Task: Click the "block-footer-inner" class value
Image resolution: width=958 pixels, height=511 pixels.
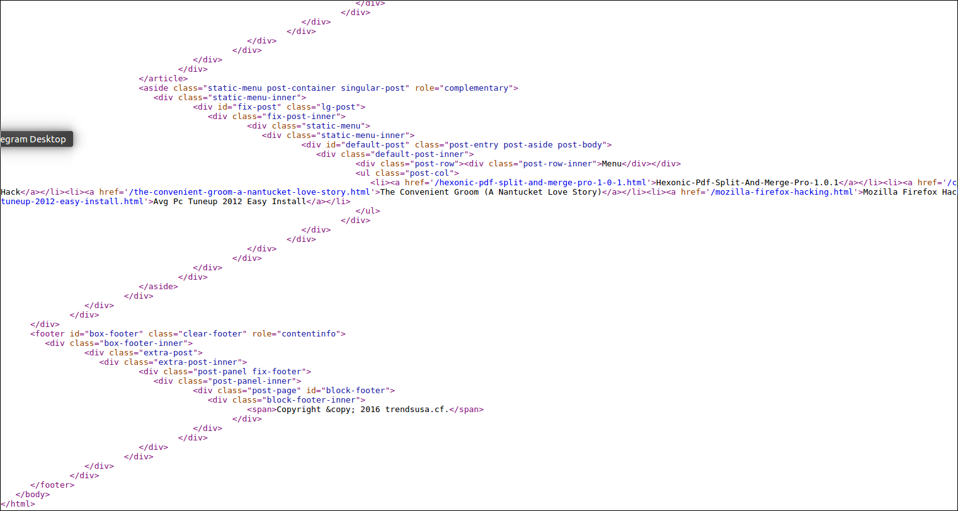Action: pos(311,400)
